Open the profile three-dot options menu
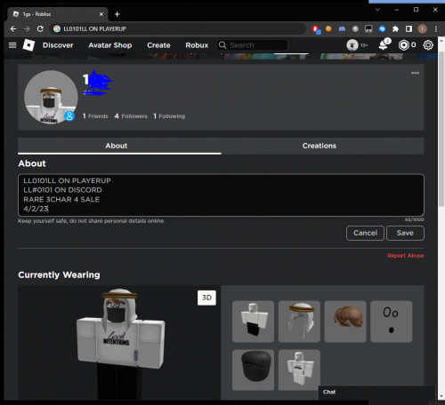 (x=415, y=73)
